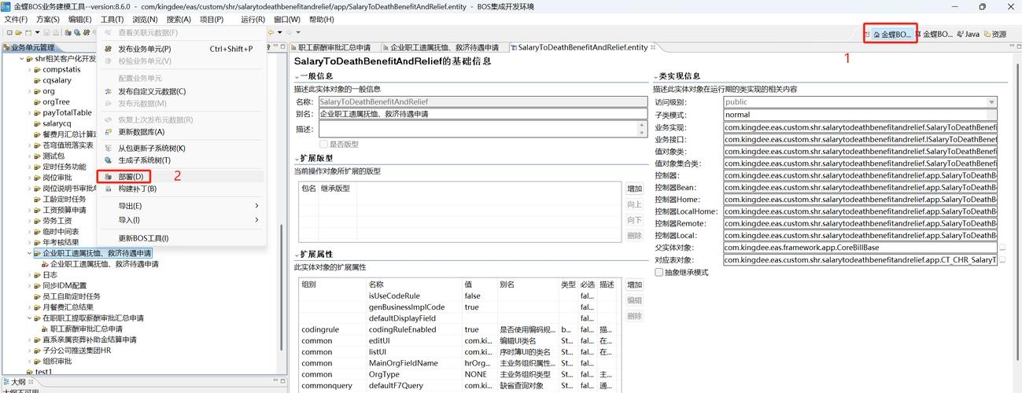Select the 企业职工遗属抚恤、救济待遇申请 child entity node
Image resolution: width=1022 pixels, height=393 pixels.
(x=98, y=264)
